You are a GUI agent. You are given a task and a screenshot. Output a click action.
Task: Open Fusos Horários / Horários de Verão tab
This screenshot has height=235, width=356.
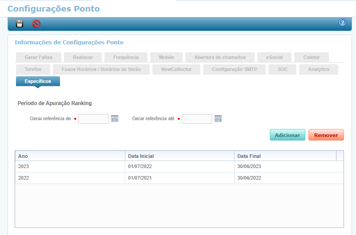pos(101,70)
